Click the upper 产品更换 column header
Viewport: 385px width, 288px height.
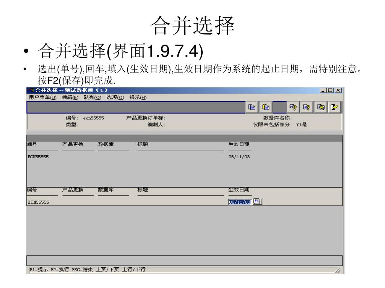click(x=73, y=144)
